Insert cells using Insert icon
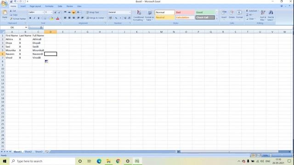 click(x=224, y=13)
